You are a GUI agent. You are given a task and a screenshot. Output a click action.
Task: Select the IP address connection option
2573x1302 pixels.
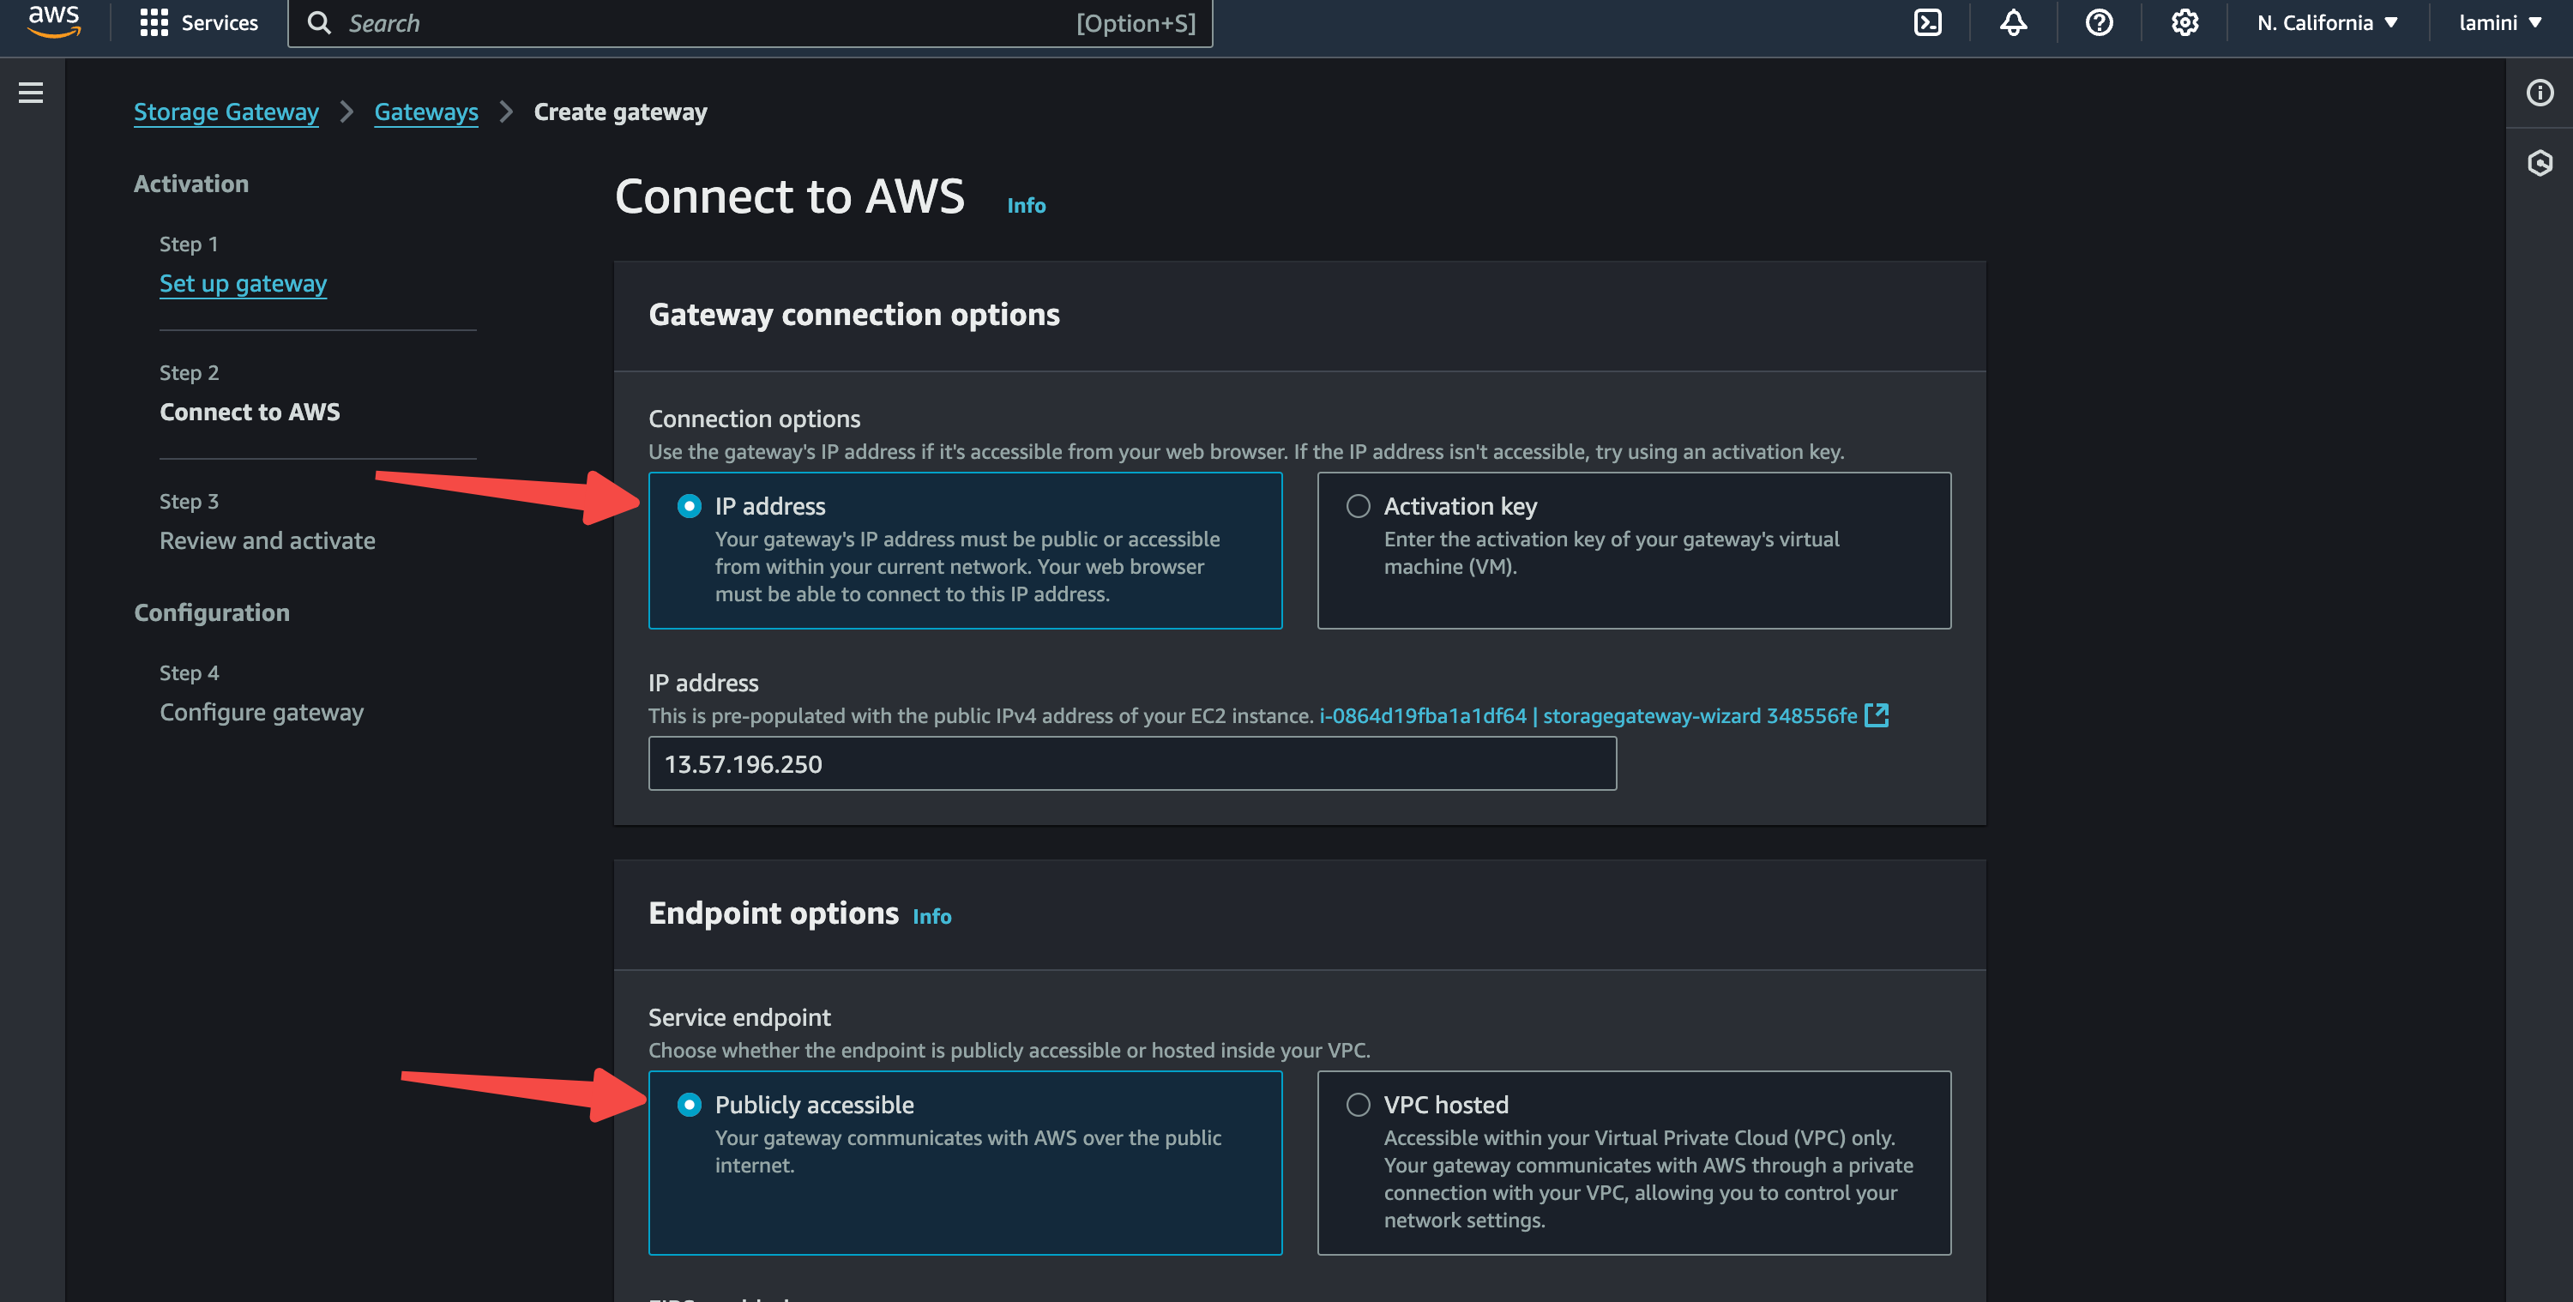click(x=965, y=550)
